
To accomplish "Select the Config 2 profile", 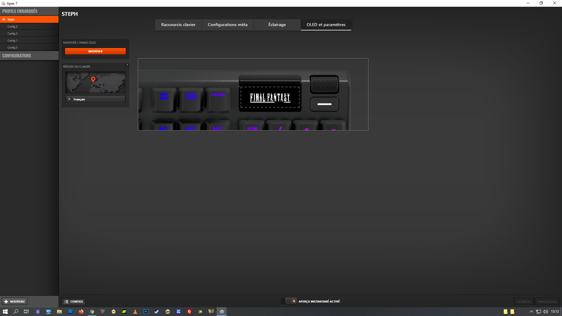I will [x=29, y=26].
